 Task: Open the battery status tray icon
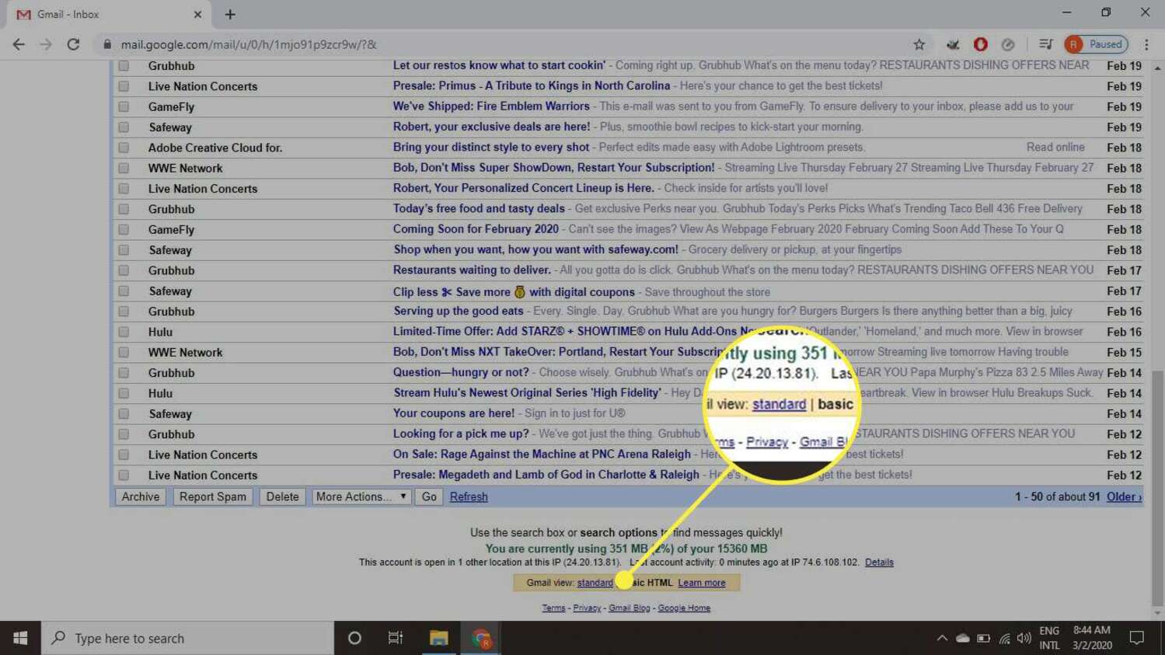983,638
